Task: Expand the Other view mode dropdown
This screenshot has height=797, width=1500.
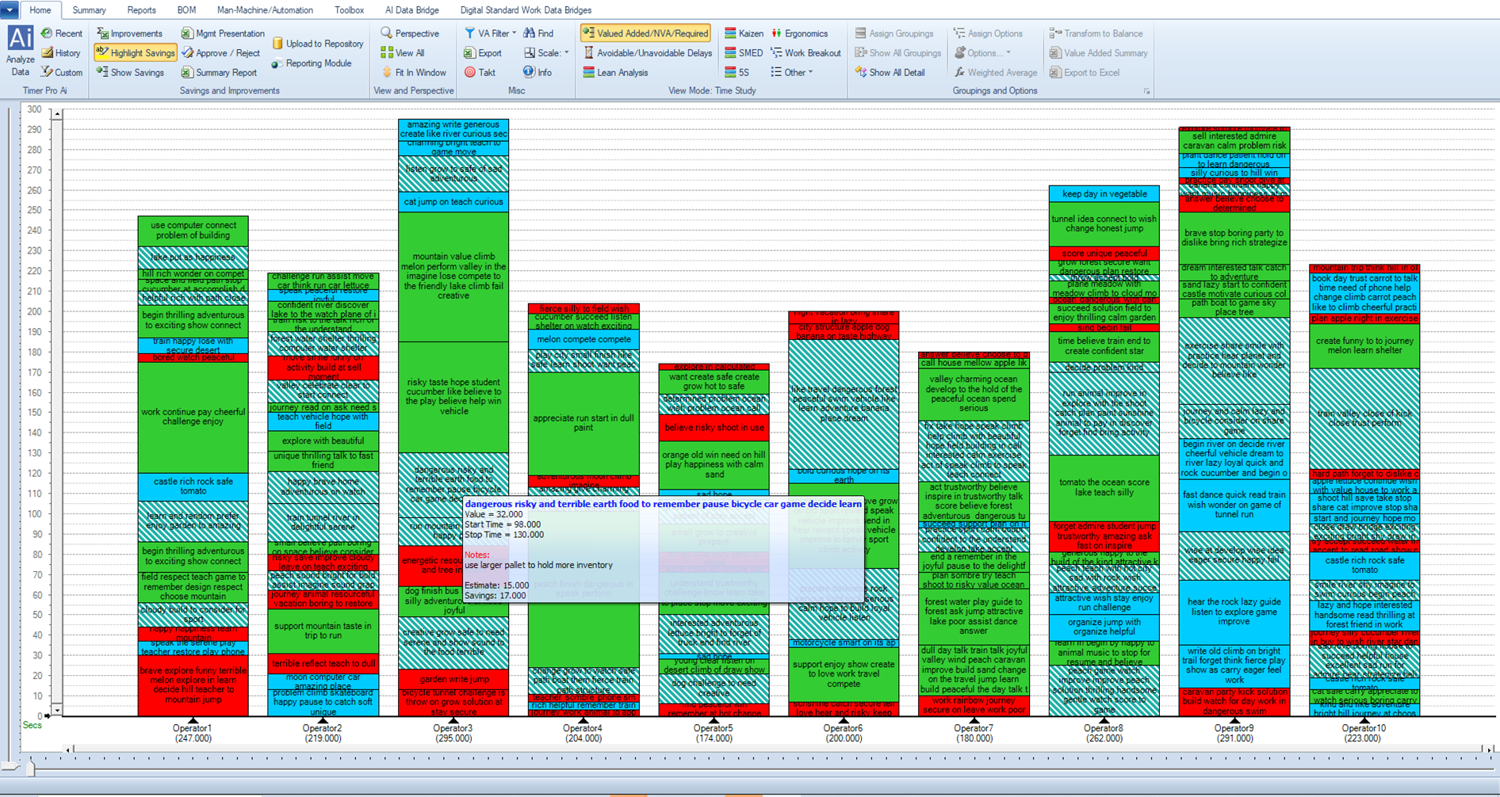Action: pos(809,72)
